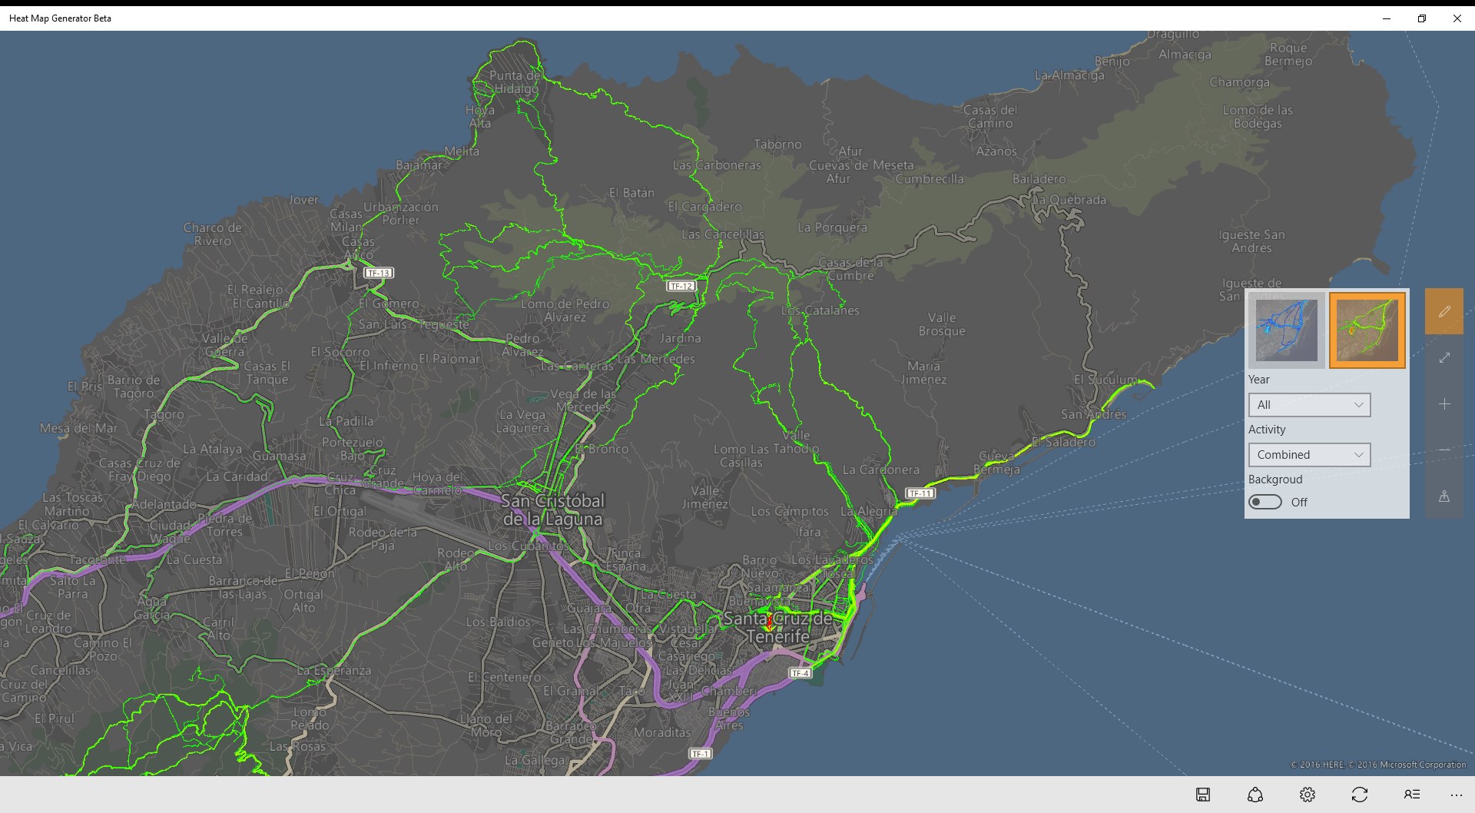Refresh data with the sync arrows icon
Image resolution: width=1475 pixels, height=813 pixels.
coord(1360,795)
